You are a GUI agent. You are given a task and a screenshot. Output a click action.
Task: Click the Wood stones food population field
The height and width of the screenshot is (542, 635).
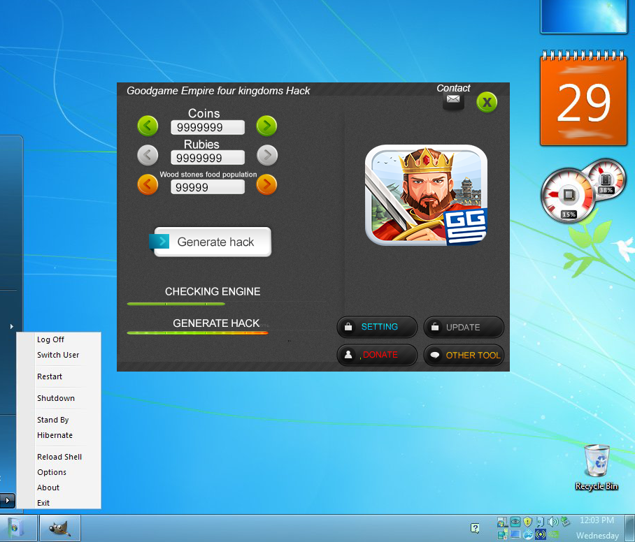click(208, 187)
